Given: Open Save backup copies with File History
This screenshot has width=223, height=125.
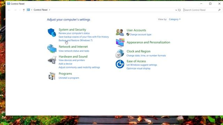Looking at the screenshot, I should pos(84,37).
